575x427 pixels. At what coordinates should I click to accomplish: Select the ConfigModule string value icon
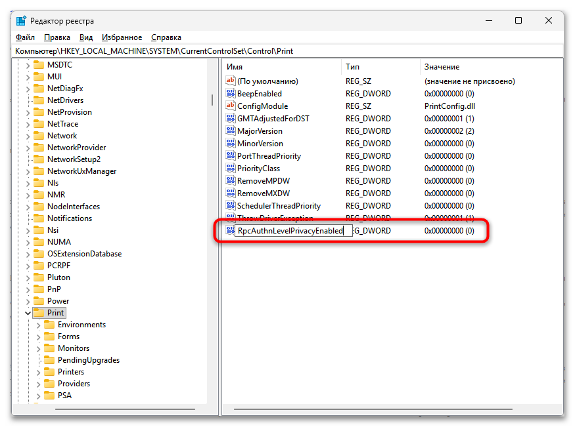230,106
